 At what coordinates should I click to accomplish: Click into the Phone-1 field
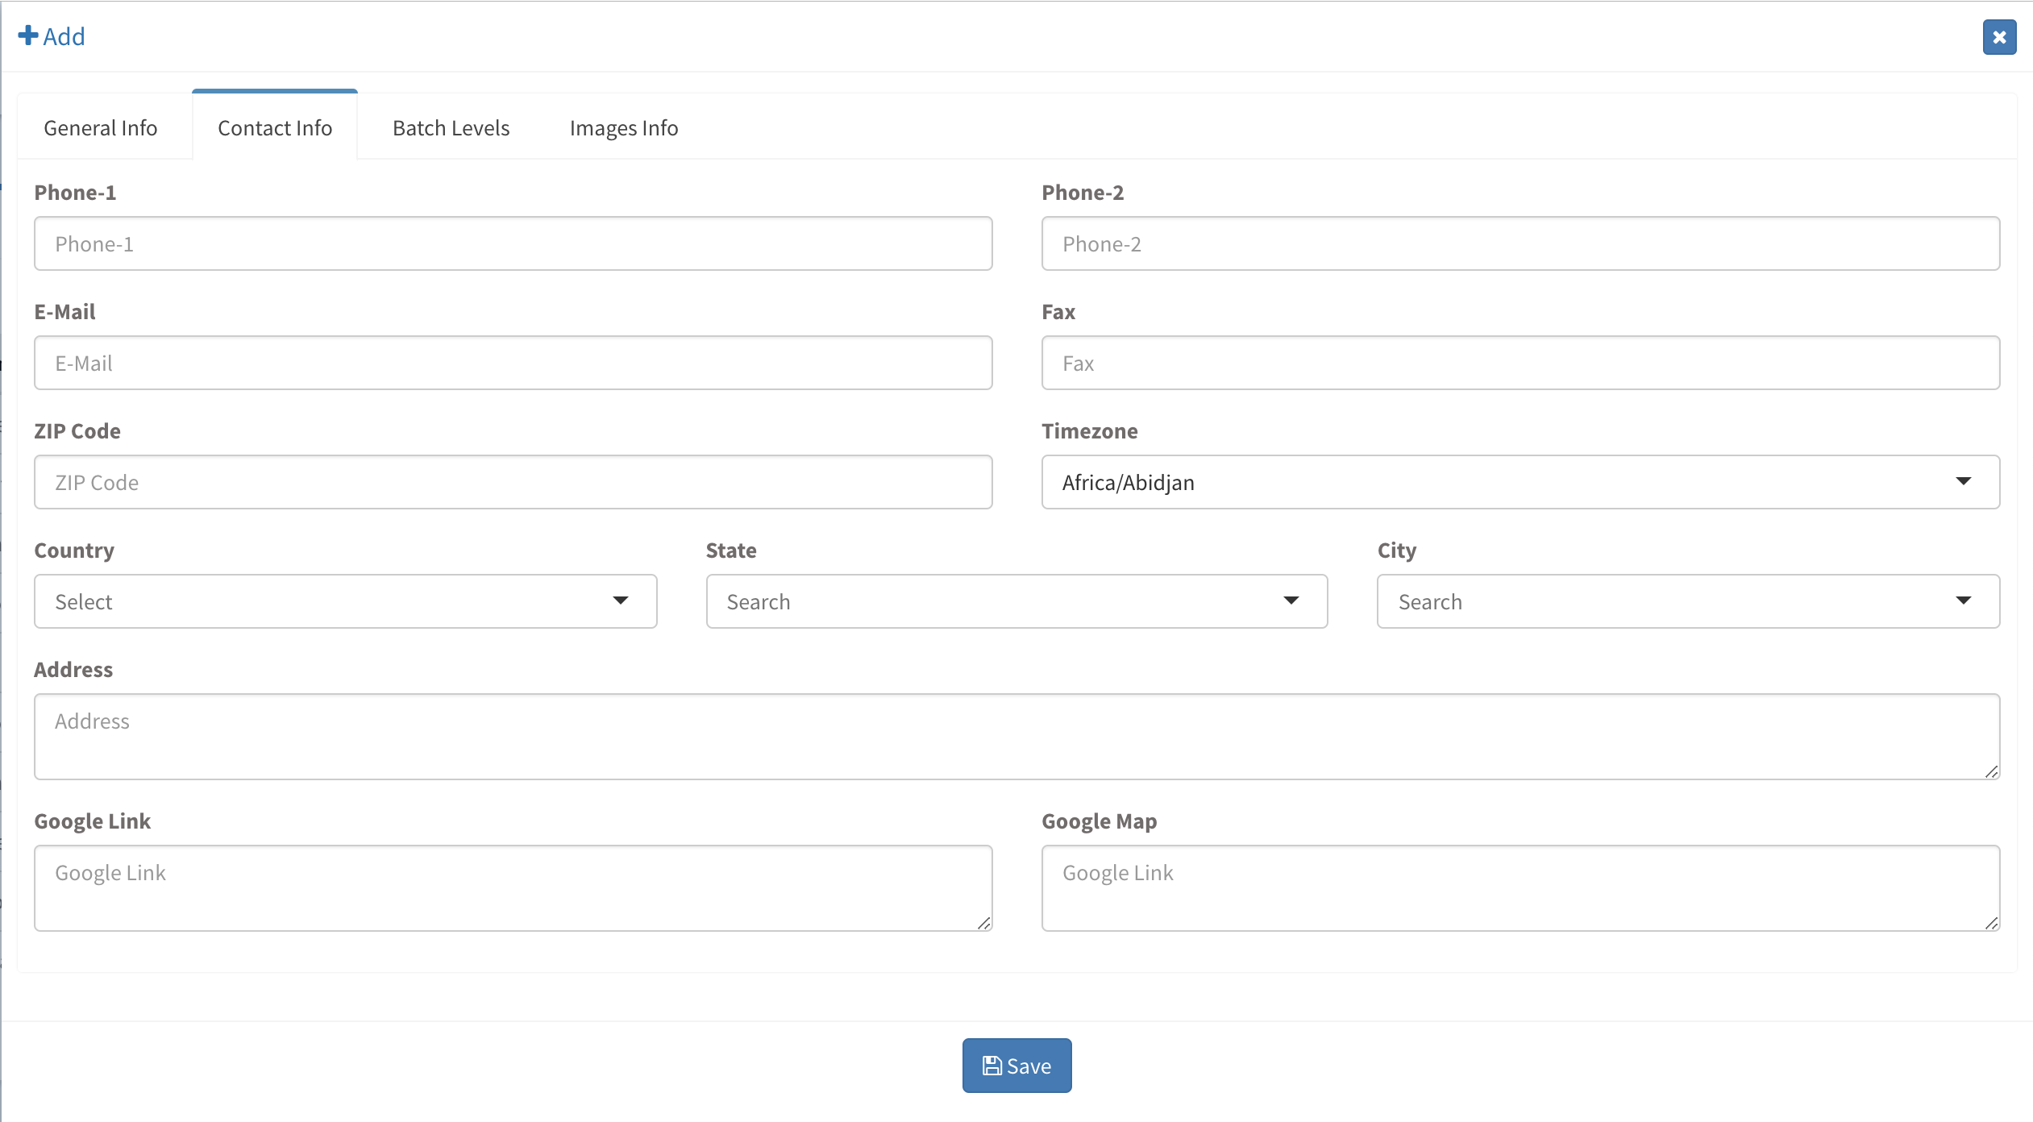(513, 243)
